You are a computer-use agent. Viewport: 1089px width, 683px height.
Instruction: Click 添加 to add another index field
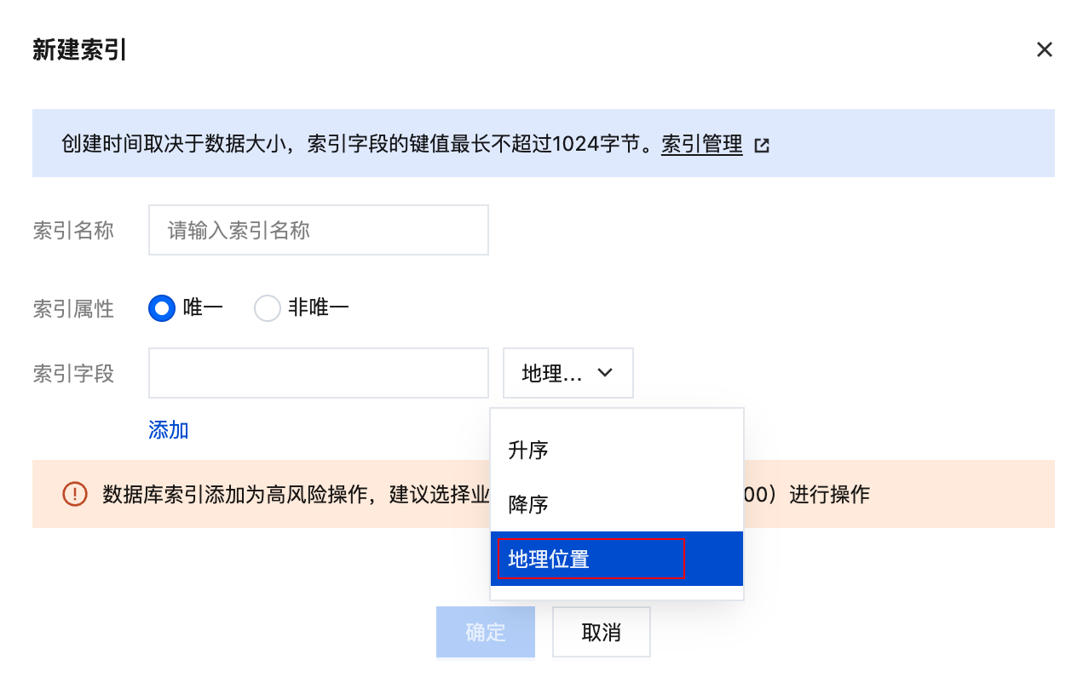coord(168,430)
